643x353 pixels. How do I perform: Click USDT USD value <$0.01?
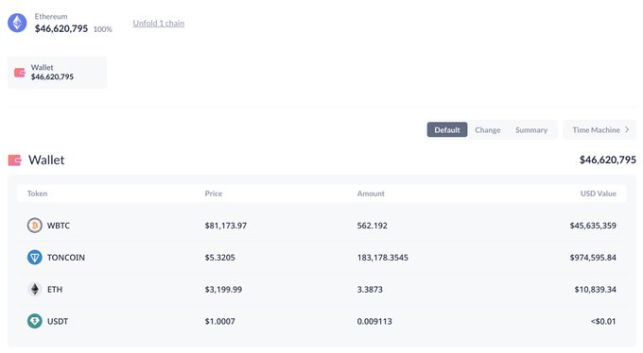[x=603, y=321]
